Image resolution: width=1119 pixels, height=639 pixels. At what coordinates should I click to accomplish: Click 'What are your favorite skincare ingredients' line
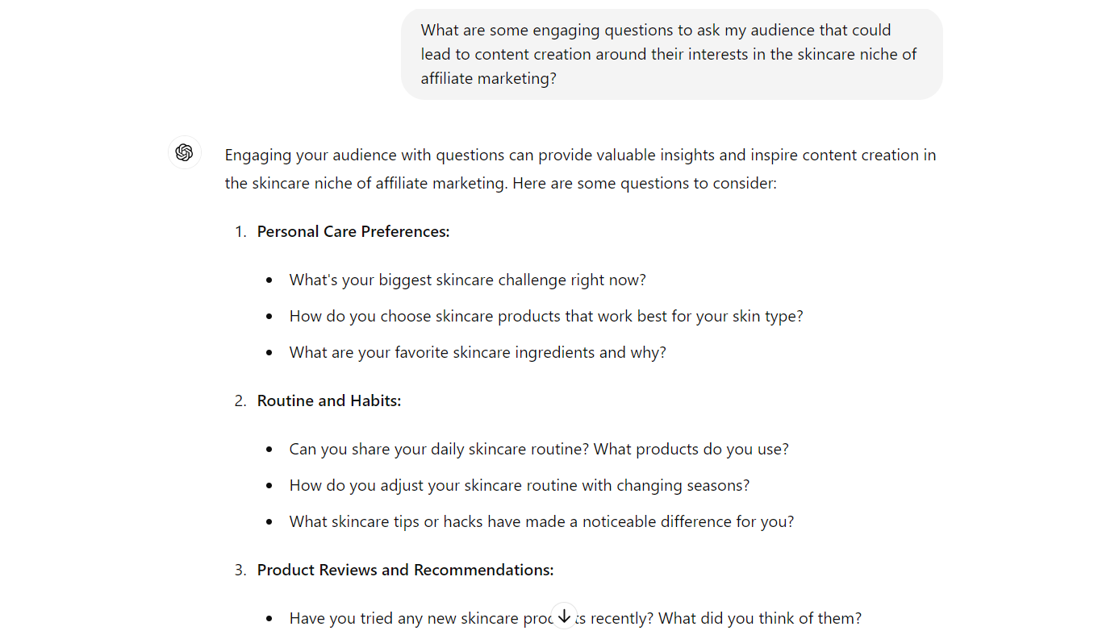point(478,353)
